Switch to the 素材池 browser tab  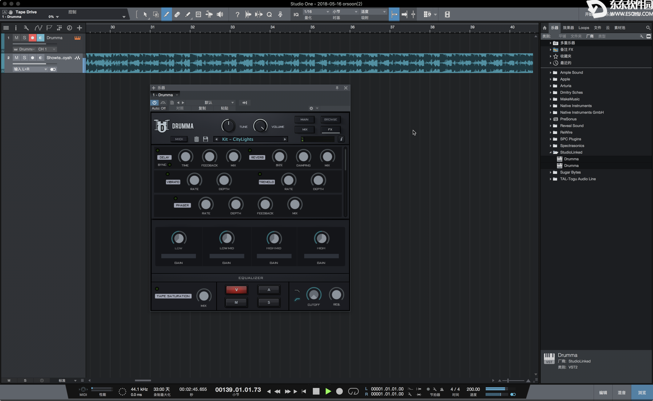coord(620,28)
